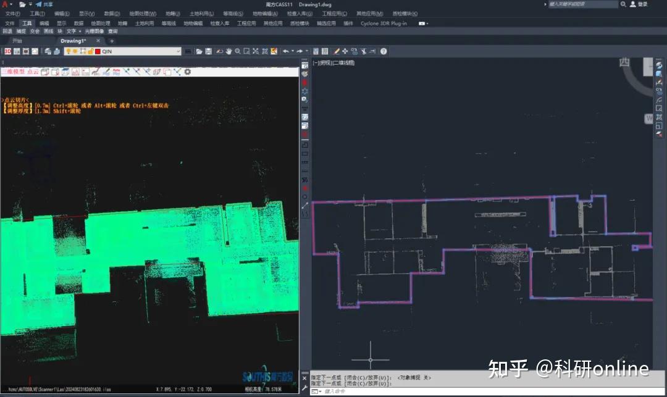Click the save floppy disk icon

coord(209,51)
